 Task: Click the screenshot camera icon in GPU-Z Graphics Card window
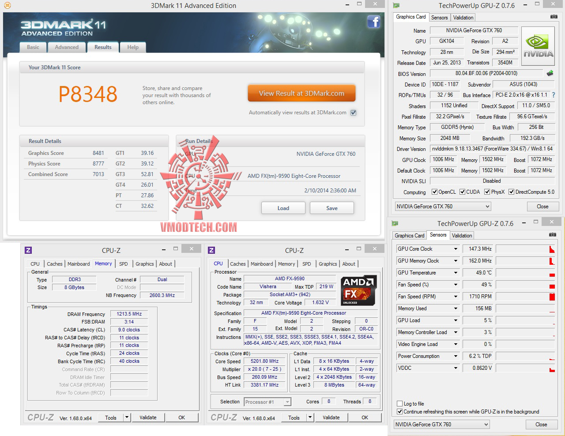pos(554,17)
